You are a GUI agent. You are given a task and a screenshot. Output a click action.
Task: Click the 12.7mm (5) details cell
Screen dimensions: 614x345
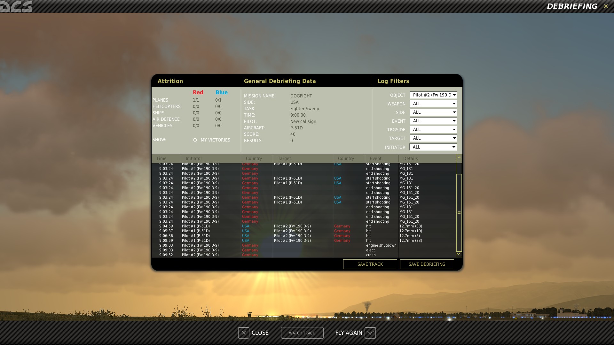410,236
